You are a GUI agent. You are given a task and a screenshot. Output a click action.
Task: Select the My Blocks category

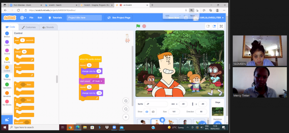coord(7,103)
